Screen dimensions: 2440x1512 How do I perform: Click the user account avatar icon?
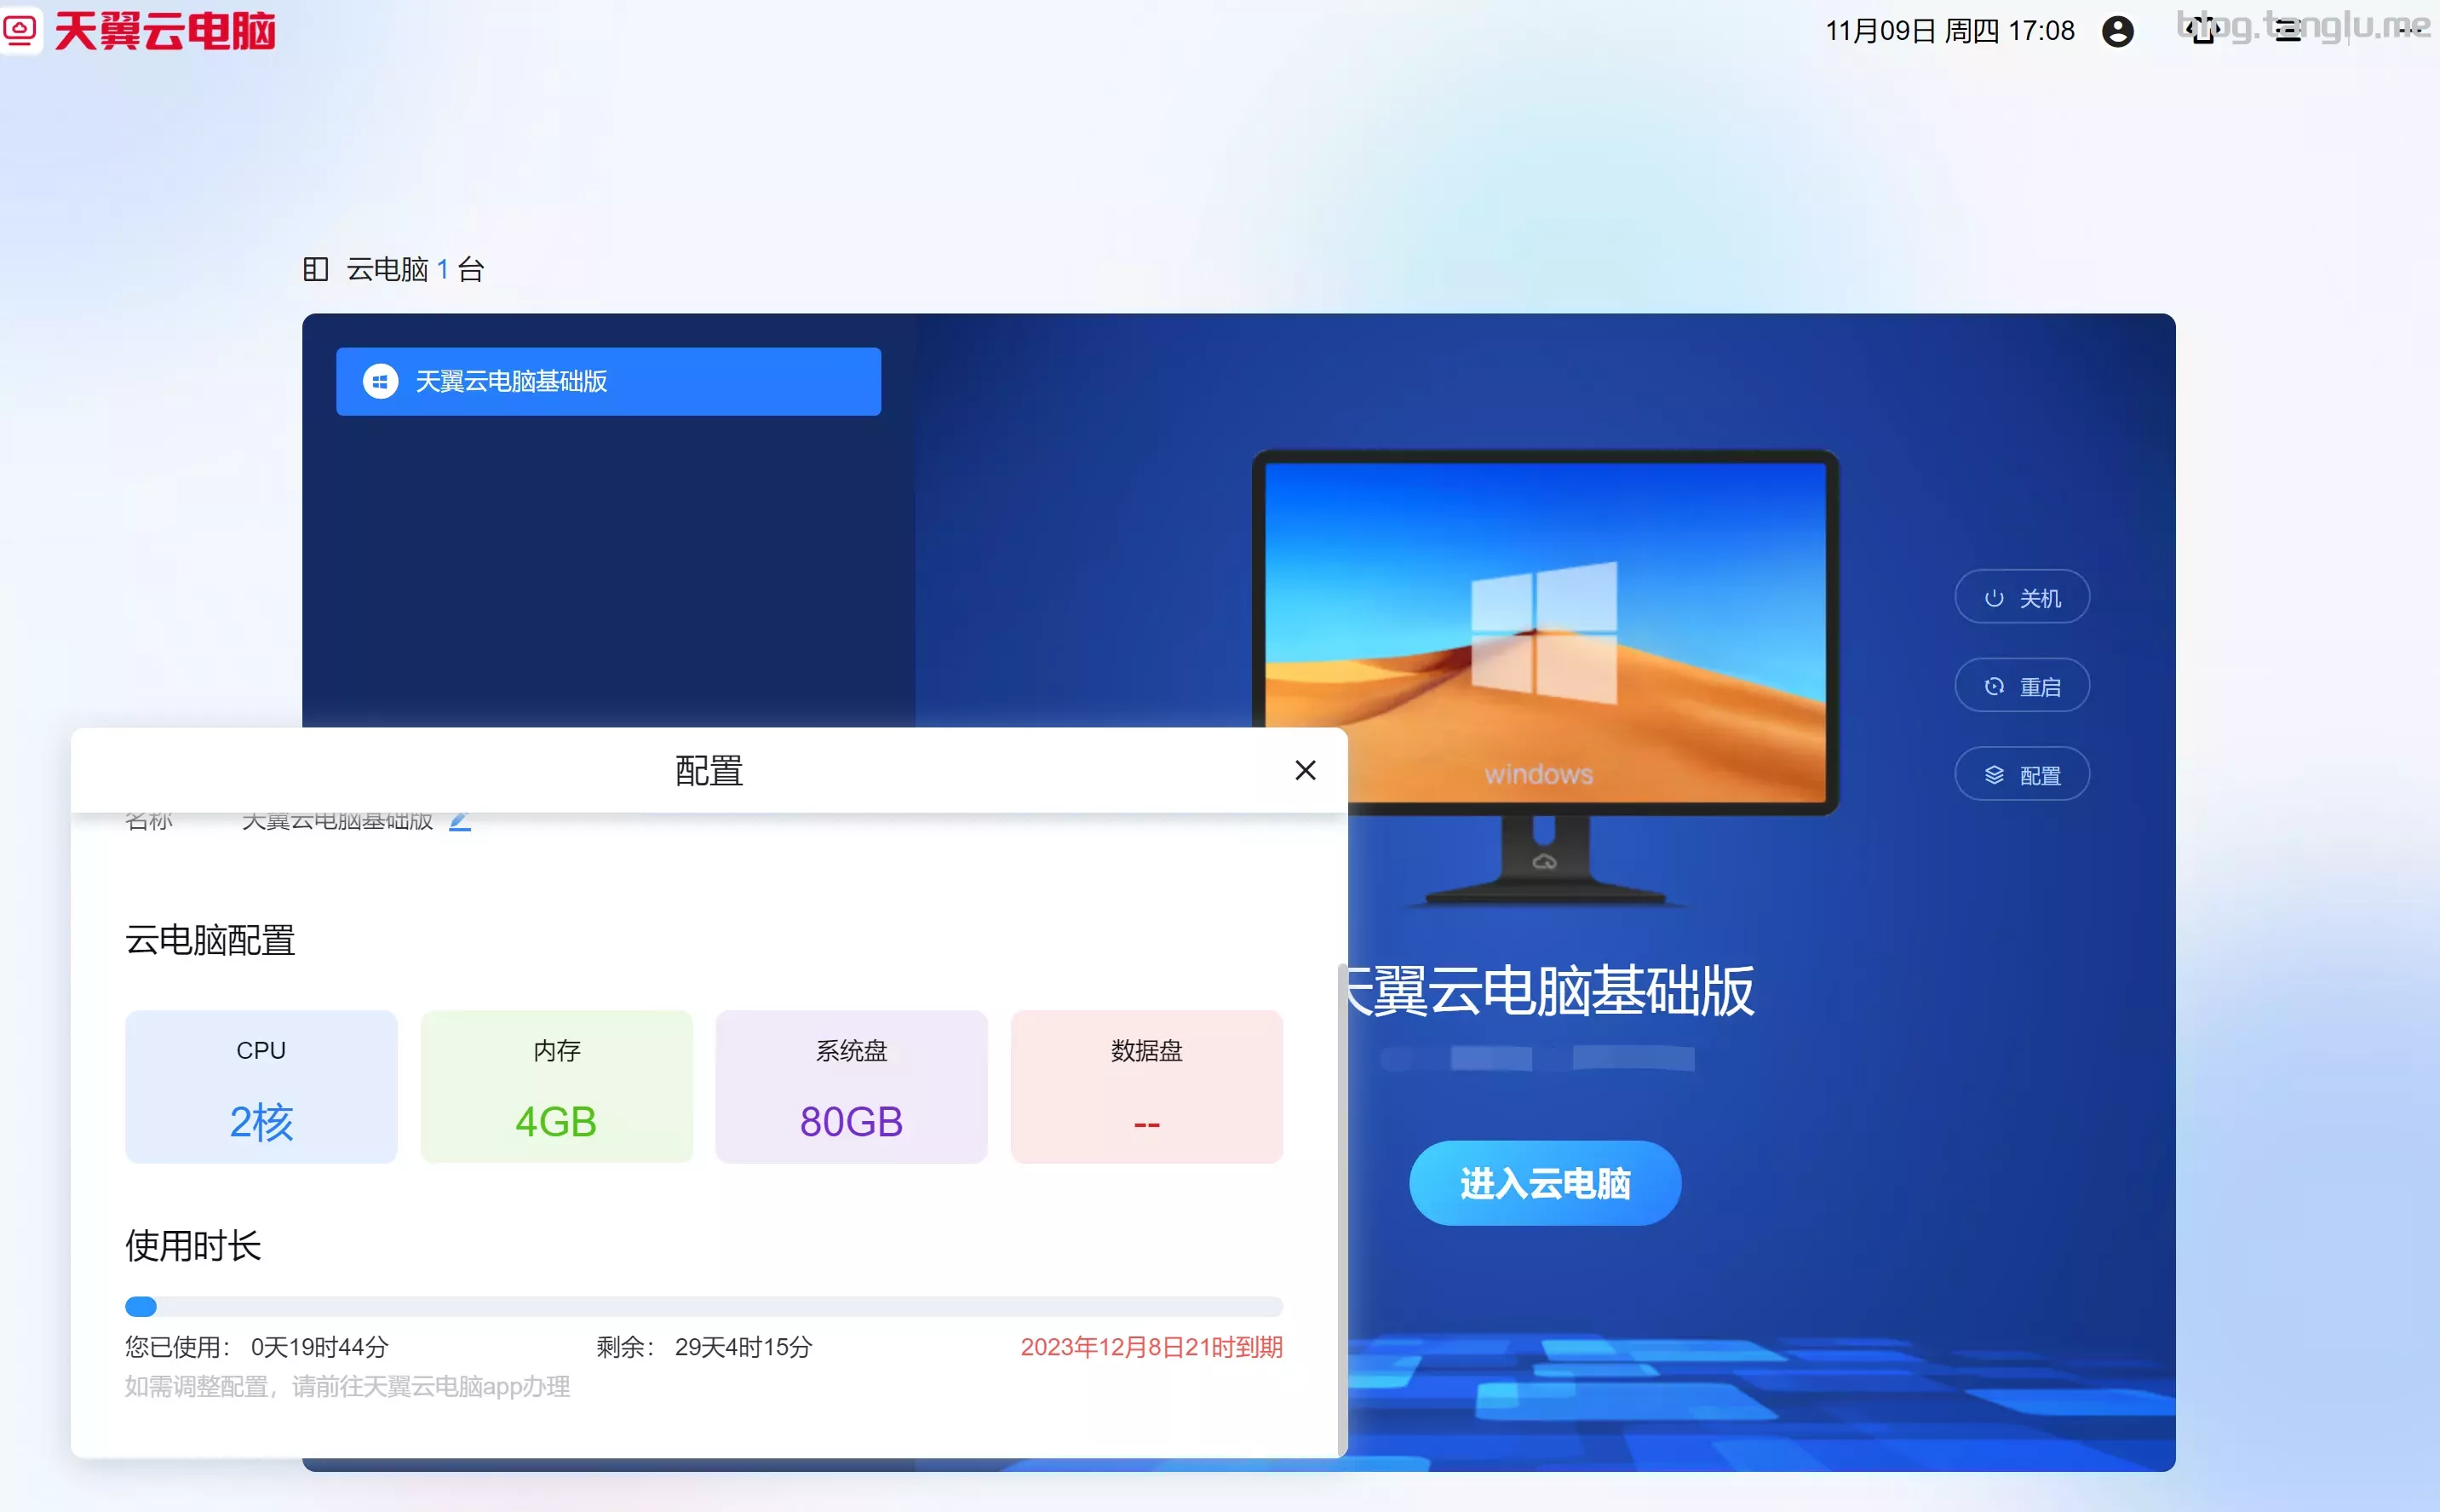pyautogui.click(x=2117, y=31)
